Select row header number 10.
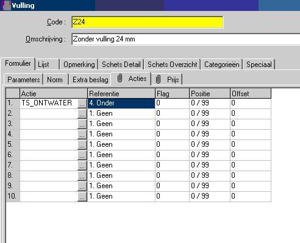This screenshot has width=300, height=243. 13,197
